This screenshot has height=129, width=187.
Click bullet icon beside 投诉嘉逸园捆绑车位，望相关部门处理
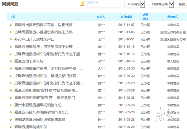tap(11, 76)
